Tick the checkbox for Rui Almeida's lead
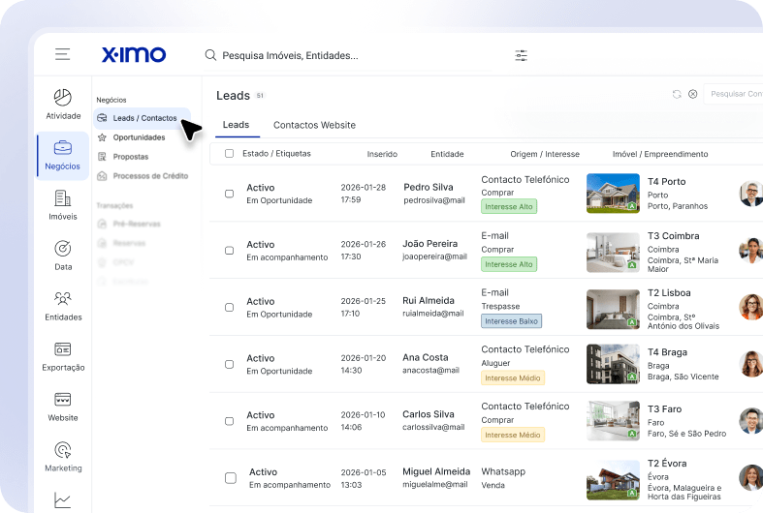Image resolution: width=763 pixels, height=513 pixels. (229, 308)
